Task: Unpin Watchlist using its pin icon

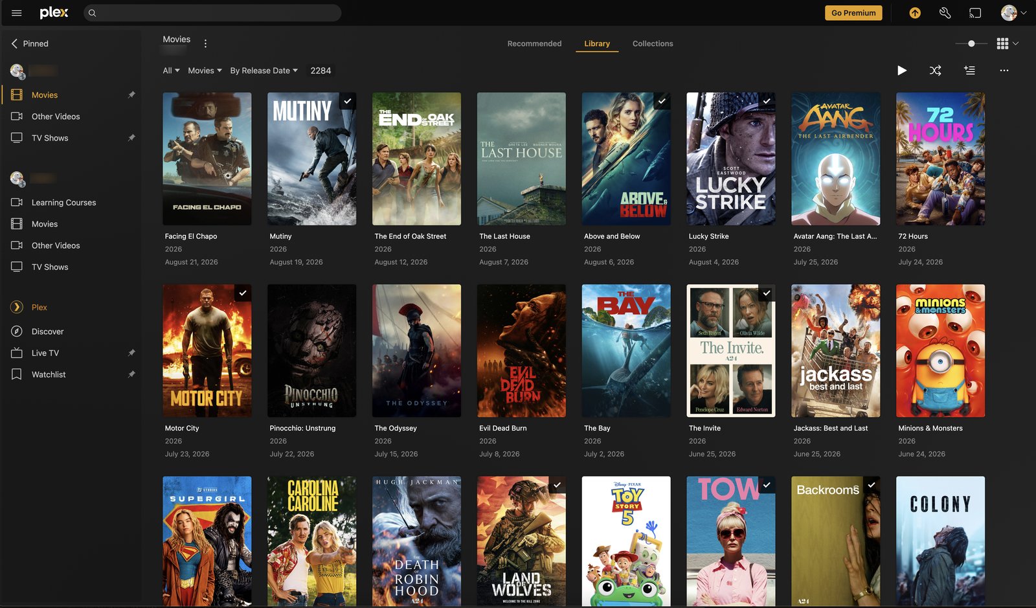Action: [131, 374]
